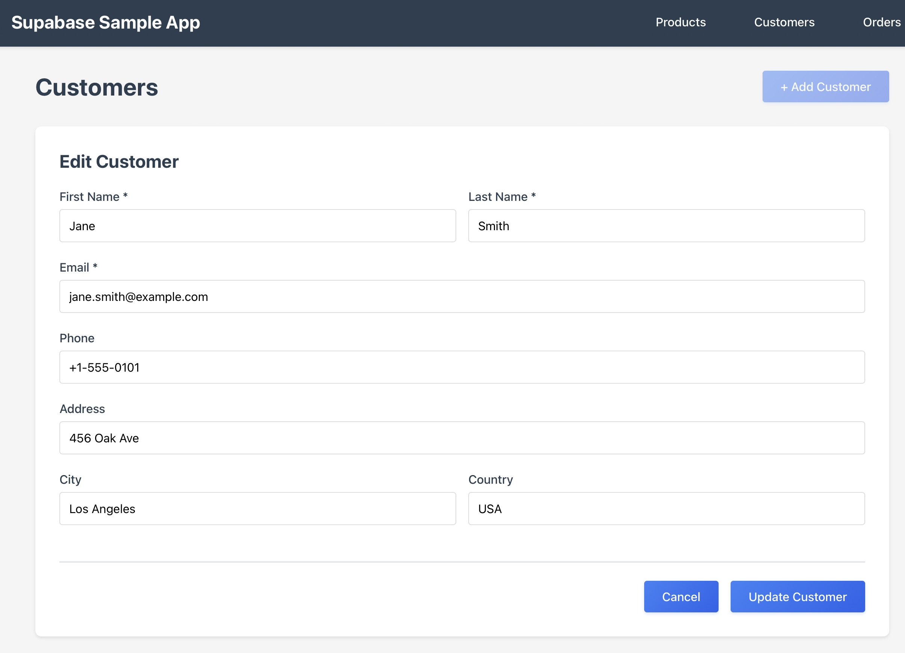Click the Edit Customer heading

point(119,161)
